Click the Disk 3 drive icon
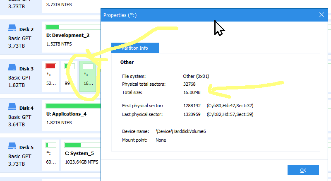This screenshot has width=331, height=181. tap(12, 68)
